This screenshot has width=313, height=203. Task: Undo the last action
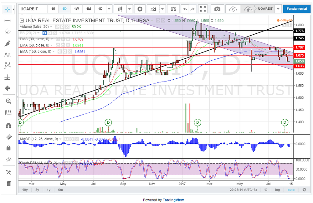point(185,9)
